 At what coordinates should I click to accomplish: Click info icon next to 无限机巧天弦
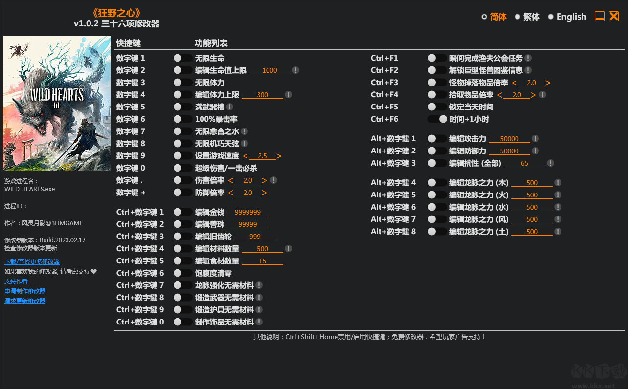click(244, 144)
